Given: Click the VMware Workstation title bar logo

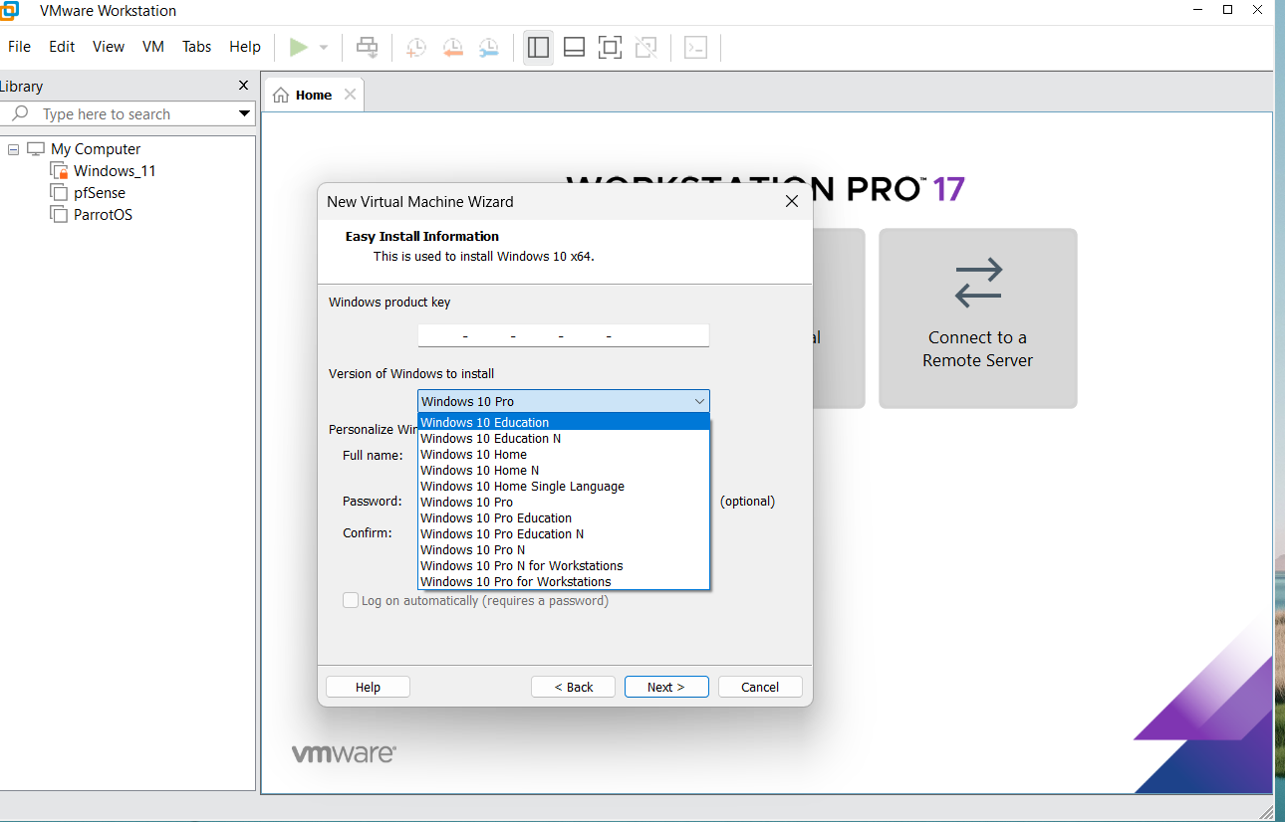Looking at the screenshot, I should pyautogui.click(x=8, y=11).
